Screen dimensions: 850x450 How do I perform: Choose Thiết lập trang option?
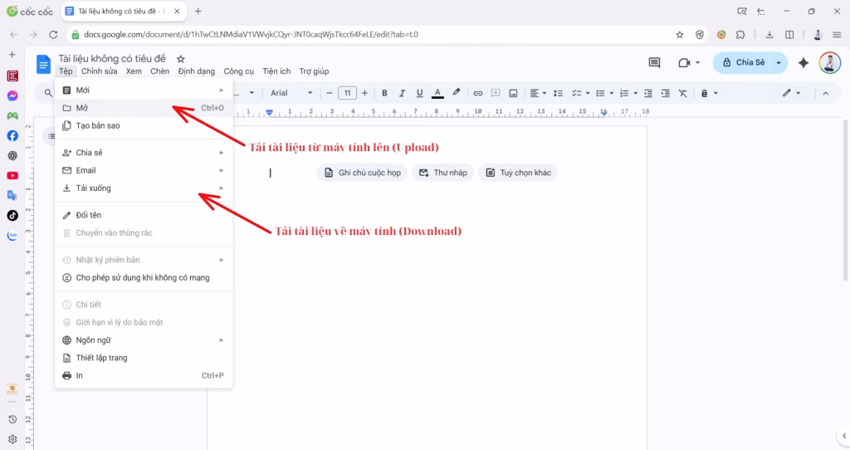[x=144, y=358]
